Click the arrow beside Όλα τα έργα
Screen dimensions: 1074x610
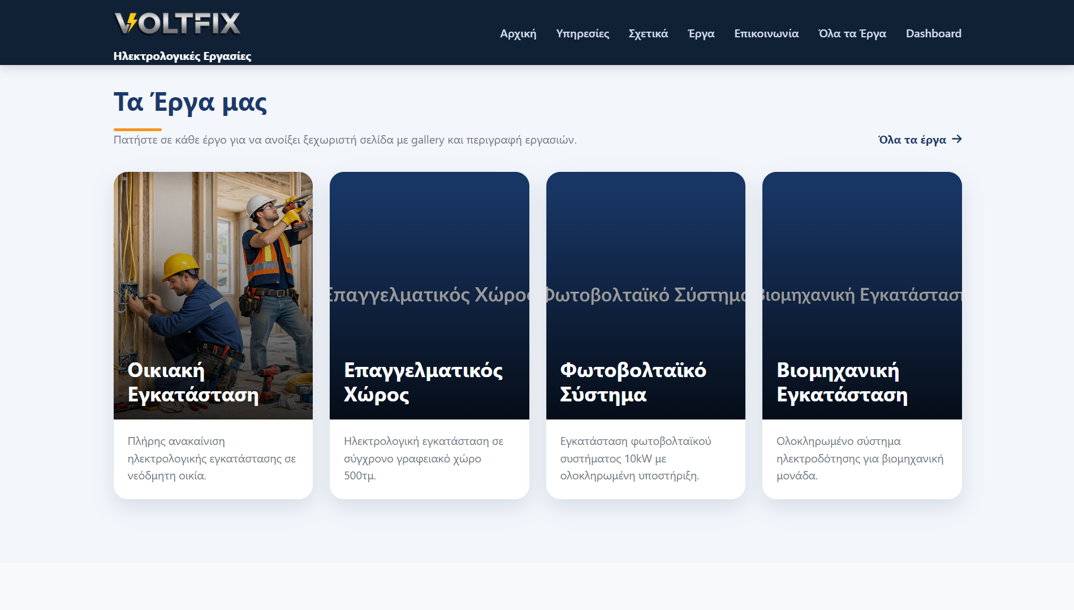[x=956, y=139]
